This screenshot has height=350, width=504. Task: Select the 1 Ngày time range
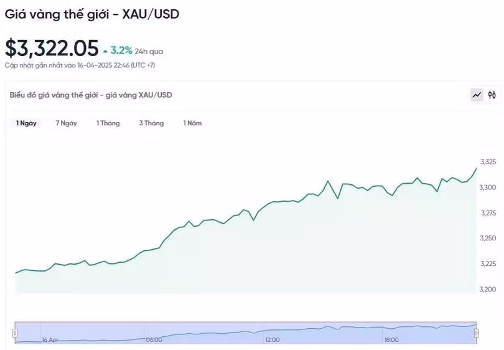tap(26, 123)
